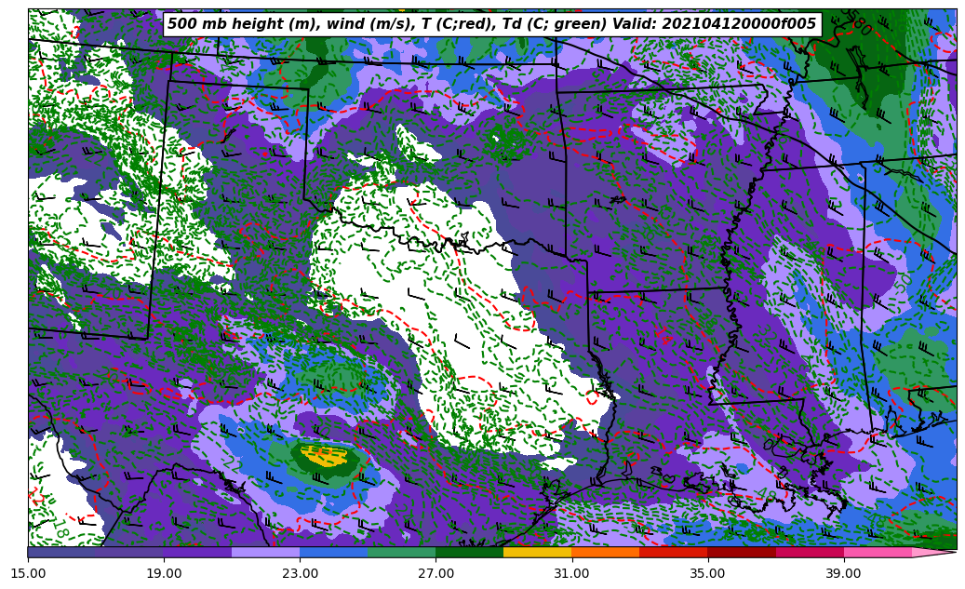The width and height of the screenshot is (965, 589).
Task: Pick the dark green colorbar segment
Action: [x=469, y=552]
